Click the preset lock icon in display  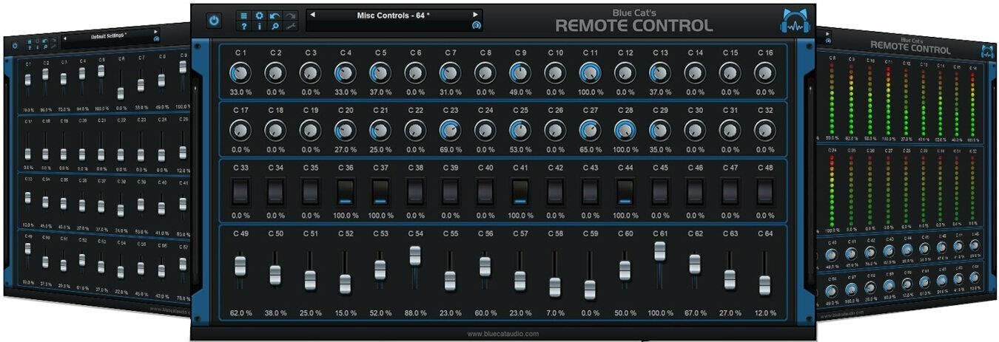pos(476,26)
